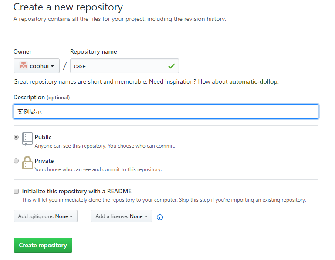Click the Owner label
Image resolution: width=335 pixels, height=260 pixels.
pyautogui.click(x=22, y=51)
